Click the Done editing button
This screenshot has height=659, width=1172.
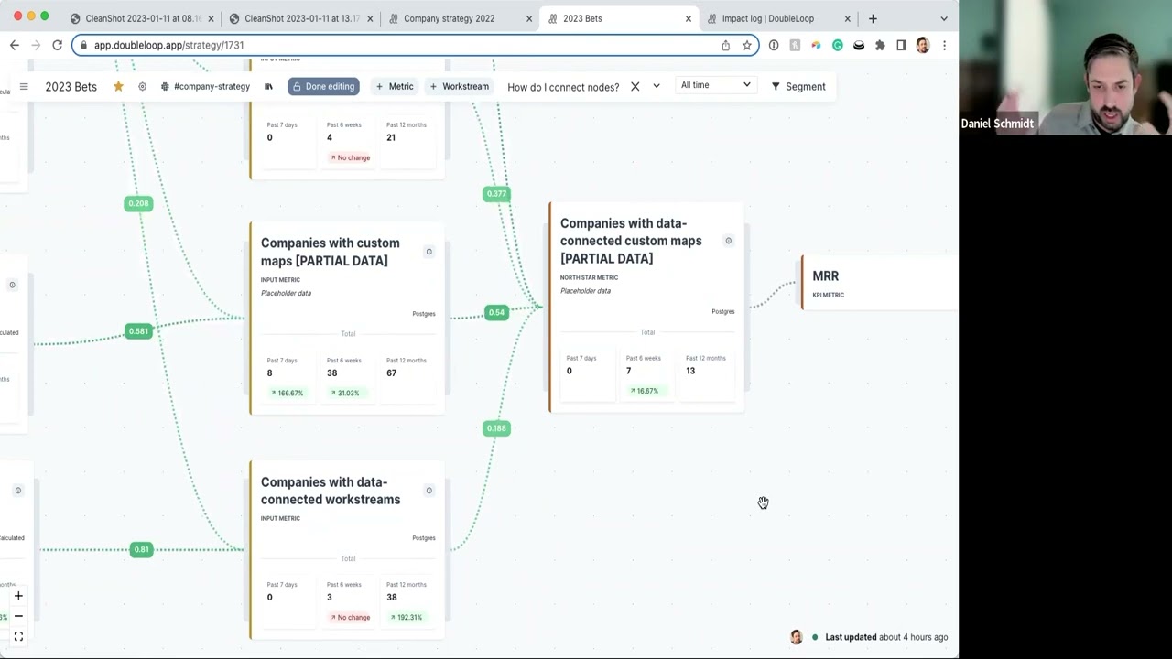pos(323,86)
